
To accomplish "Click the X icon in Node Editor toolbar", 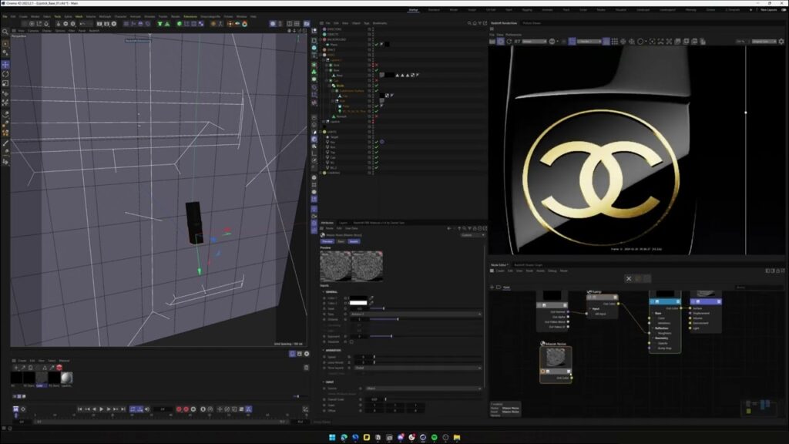I will (629, 278).
